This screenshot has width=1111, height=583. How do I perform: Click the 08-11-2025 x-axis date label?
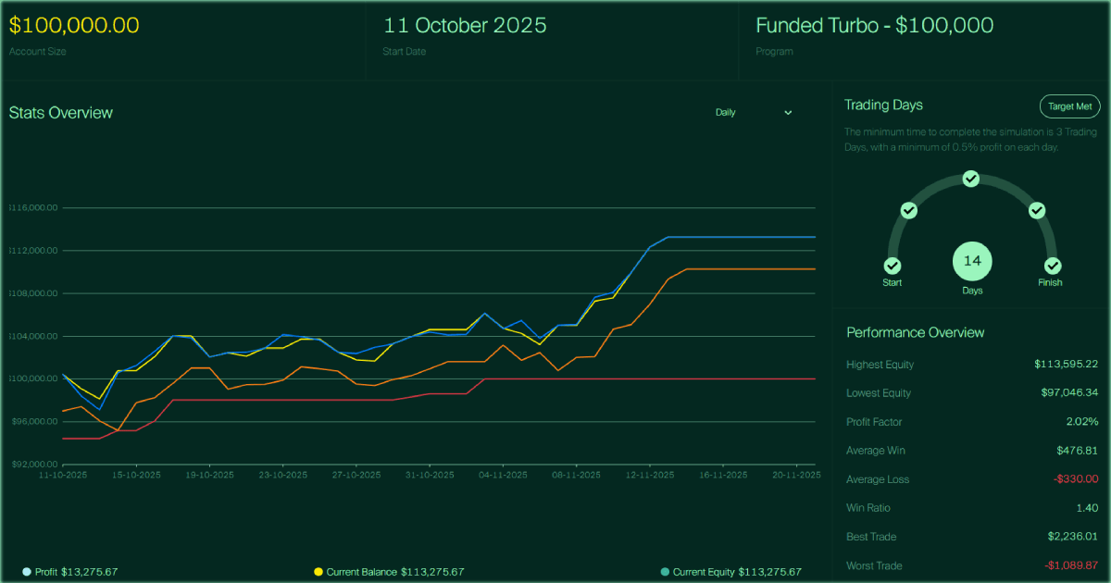tap(577, 475)
